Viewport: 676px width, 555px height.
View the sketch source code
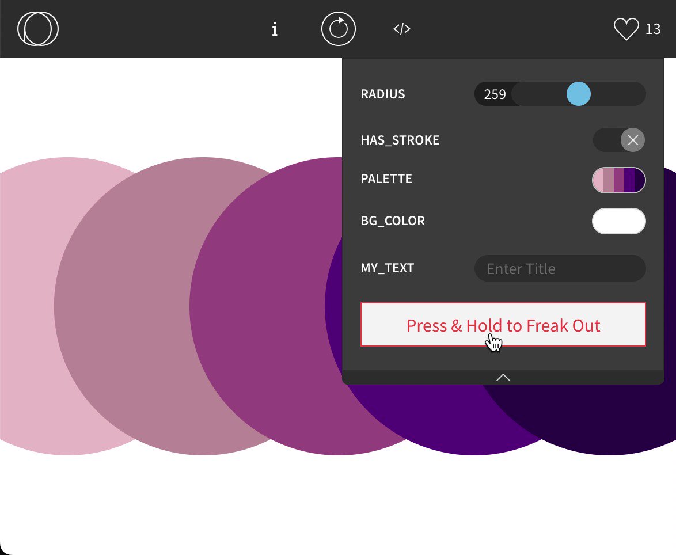point(401,29)
